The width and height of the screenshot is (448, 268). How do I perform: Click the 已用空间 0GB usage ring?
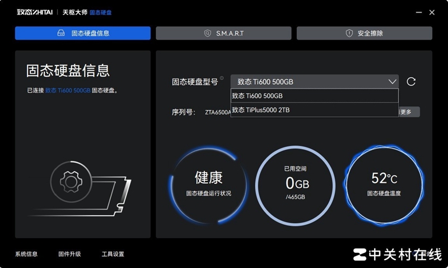(295, 186)
